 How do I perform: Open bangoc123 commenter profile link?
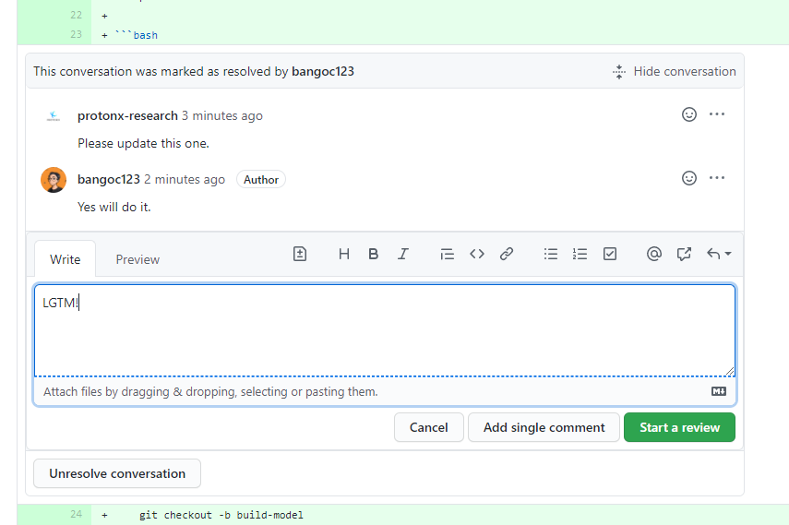click(109, 179)
